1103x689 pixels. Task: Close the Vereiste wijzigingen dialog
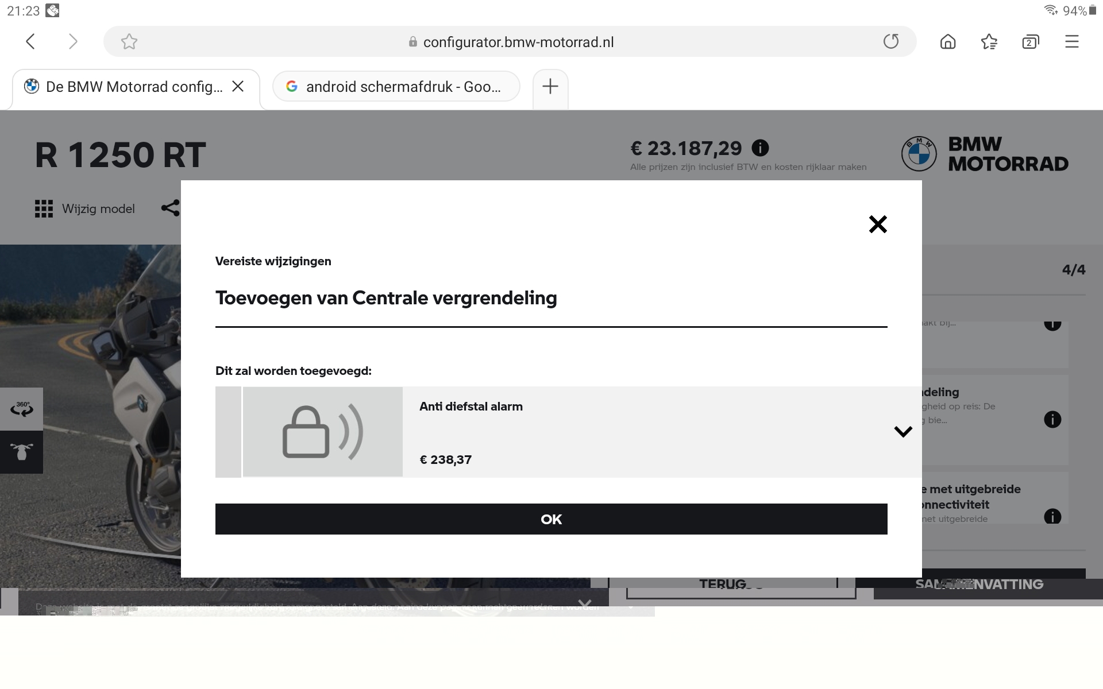click(878, 224)
